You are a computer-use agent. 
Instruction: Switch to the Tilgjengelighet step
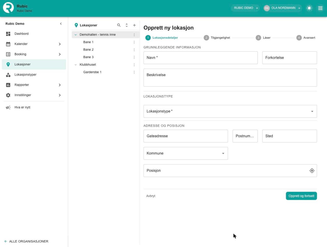pyautogui.click(x=217, y=38)
